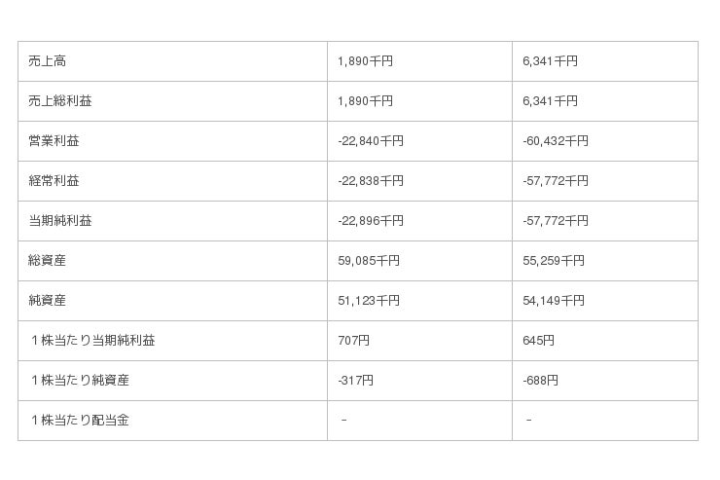Click the 純資産 label cell
This screenshot has height=480, width=720.
click(48, 301)
